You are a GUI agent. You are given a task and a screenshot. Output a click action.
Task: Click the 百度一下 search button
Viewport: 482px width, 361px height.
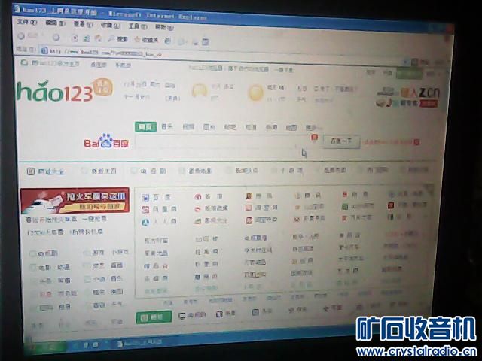(x=341, y=141)
